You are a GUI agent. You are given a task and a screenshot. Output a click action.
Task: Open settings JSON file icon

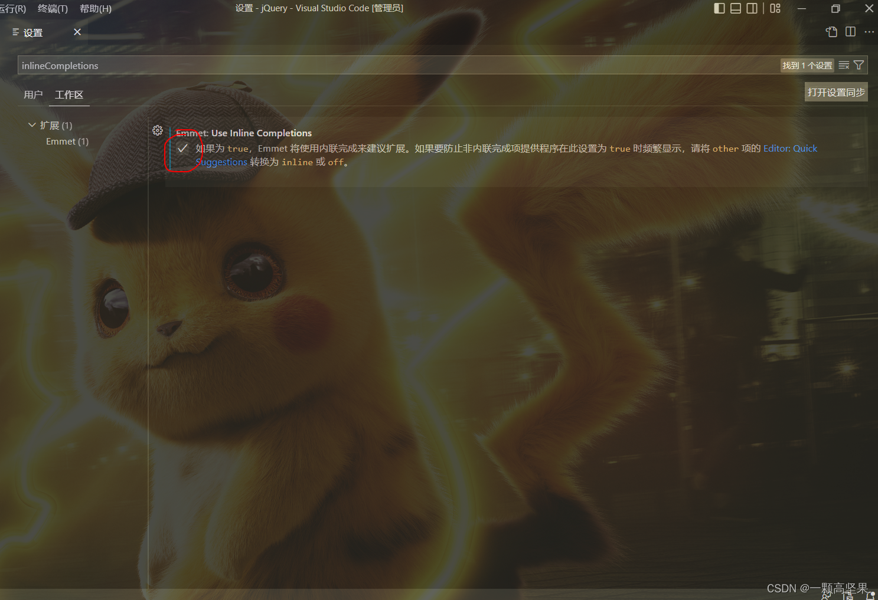831,32
